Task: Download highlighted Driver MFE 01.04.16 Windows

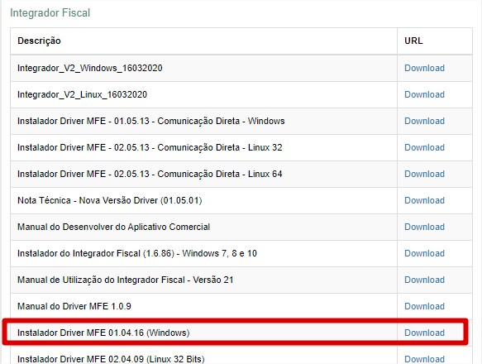Action: [x=424, y=333]
